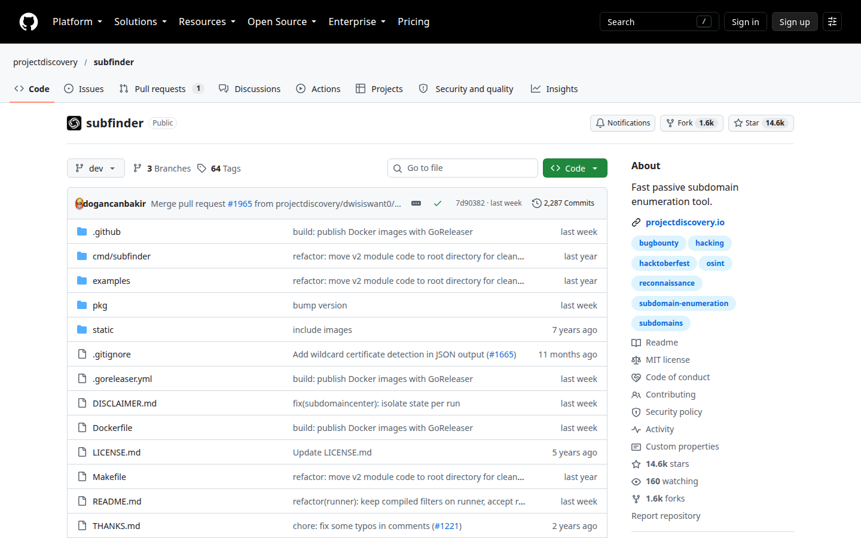
Task: Click dogancanbakir's avatar picture
Action: pos(80,204)
